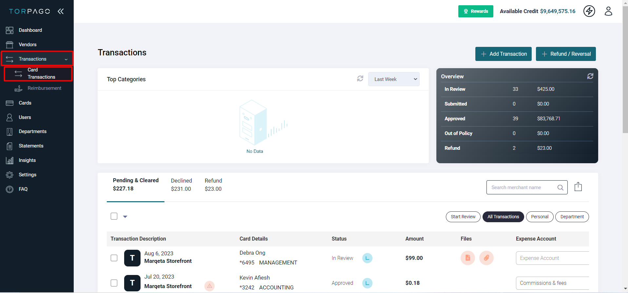Screen dimensions: 628x293
Task: Click the export share icon
Action: [x=578, y=187]
